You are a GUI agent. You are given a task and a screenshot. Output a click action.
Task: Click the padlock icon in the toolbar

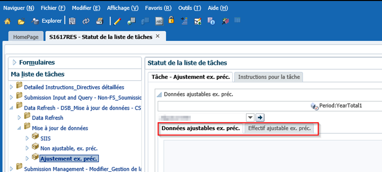(171, 20)
